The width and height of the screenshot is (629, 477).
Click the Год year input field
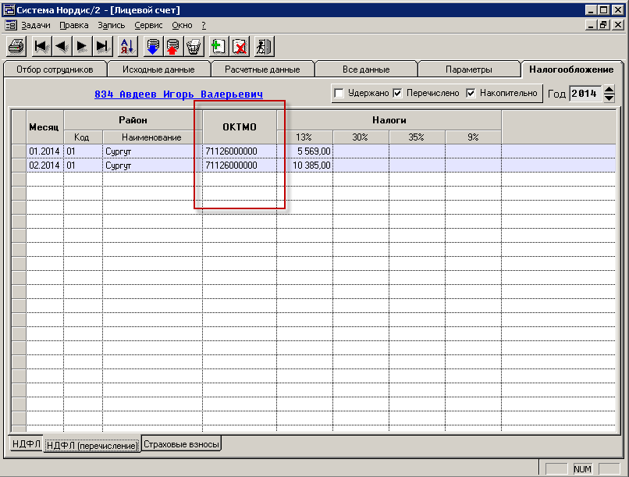(585, 94)
